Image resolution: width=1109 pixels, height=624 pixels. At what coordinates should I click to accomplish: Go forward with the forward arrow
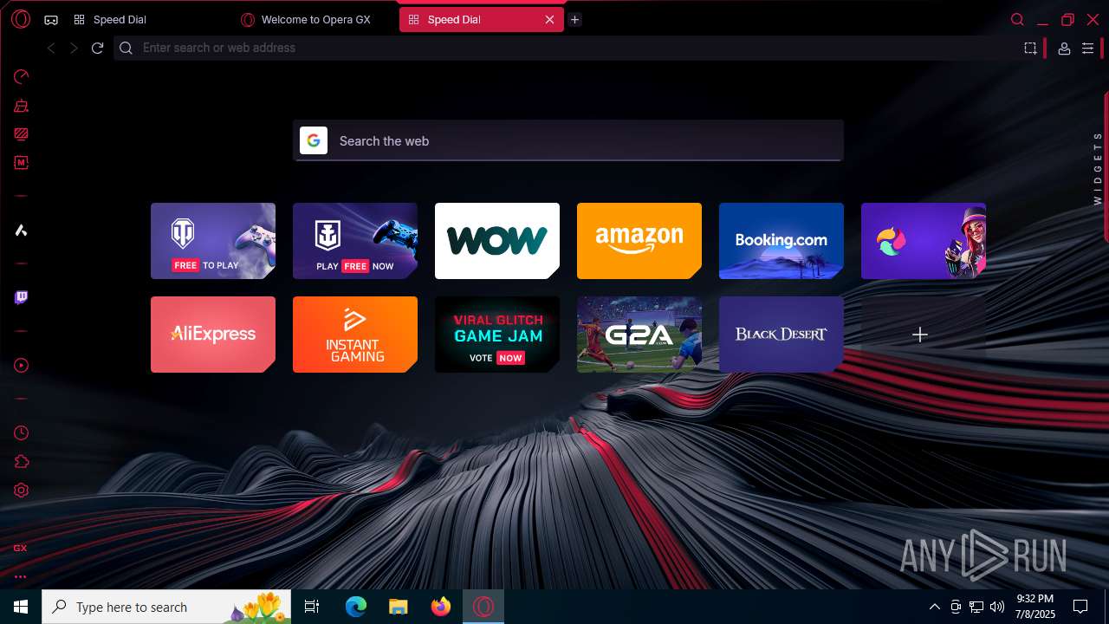pos(74,48)
